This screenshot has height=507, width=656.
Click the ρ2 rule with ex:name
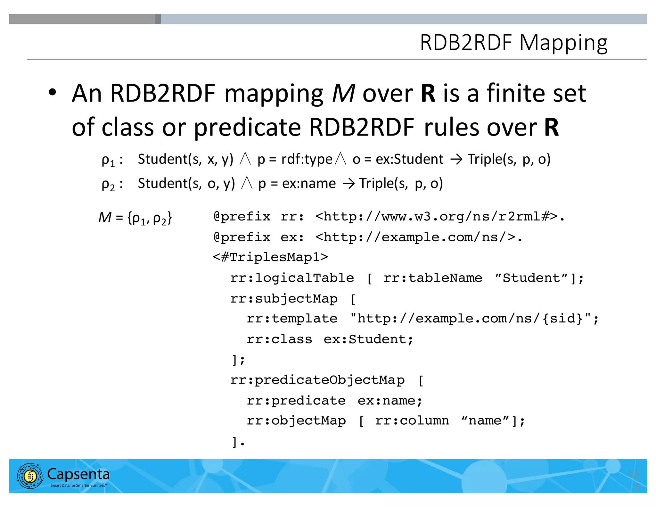(x=272, y=184)
